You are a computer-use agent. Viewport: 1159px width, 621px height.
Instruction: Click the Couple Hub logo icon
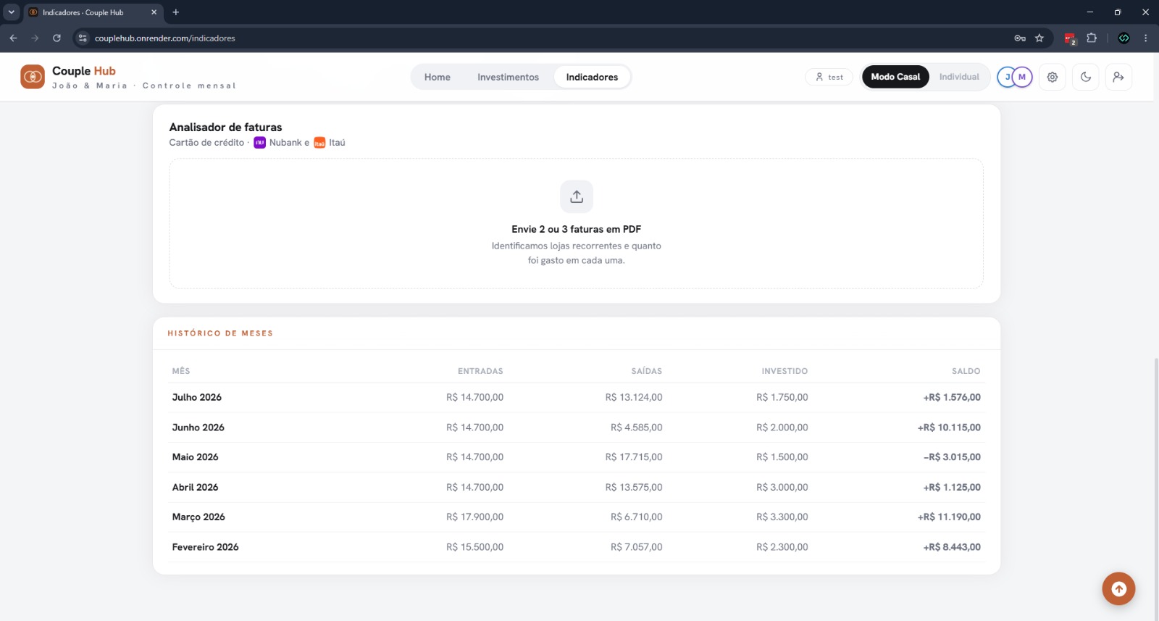pyautogui.click(x=33, y=76)
